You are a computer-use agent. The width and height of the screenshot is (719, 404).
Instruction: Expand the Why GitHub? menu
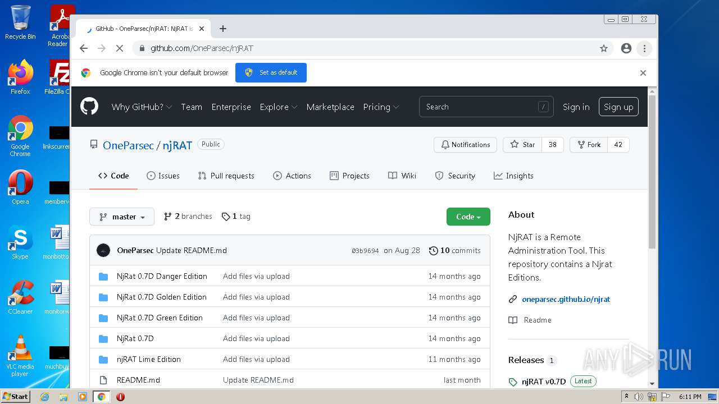pos(142,107)
